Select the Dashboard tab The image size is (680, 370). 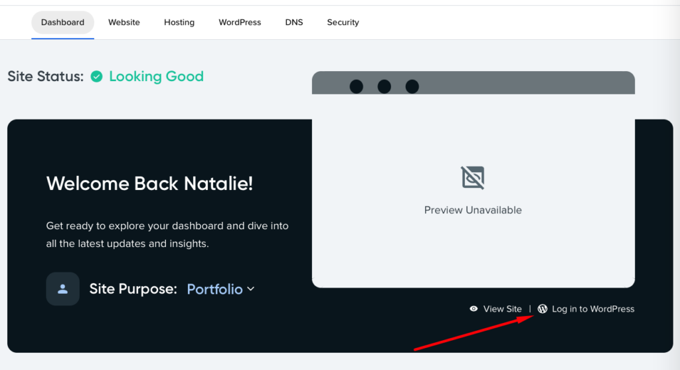click(62, 23)
